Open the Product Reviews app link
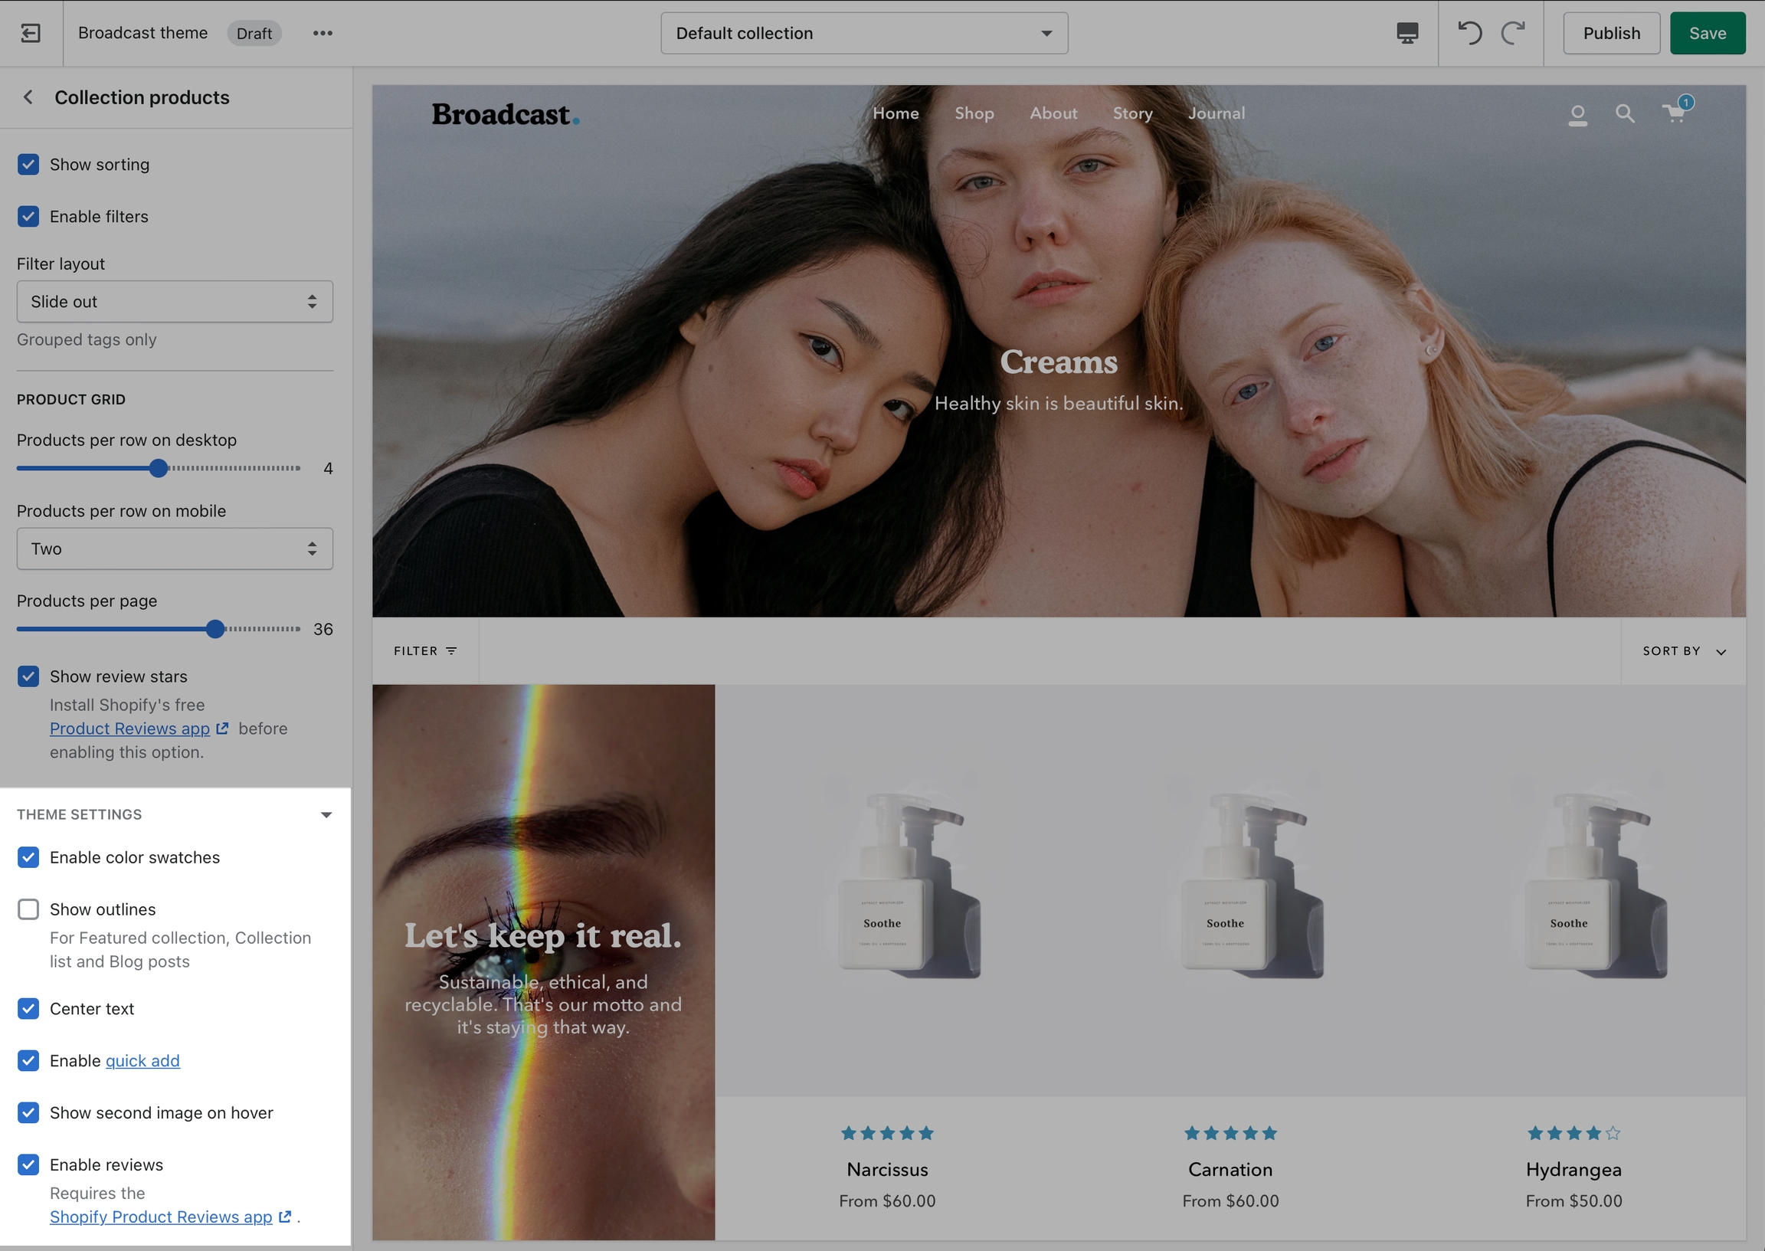Image resolution: width=1765 pixels, height=1251 pixels. click(x=129, y=728)
